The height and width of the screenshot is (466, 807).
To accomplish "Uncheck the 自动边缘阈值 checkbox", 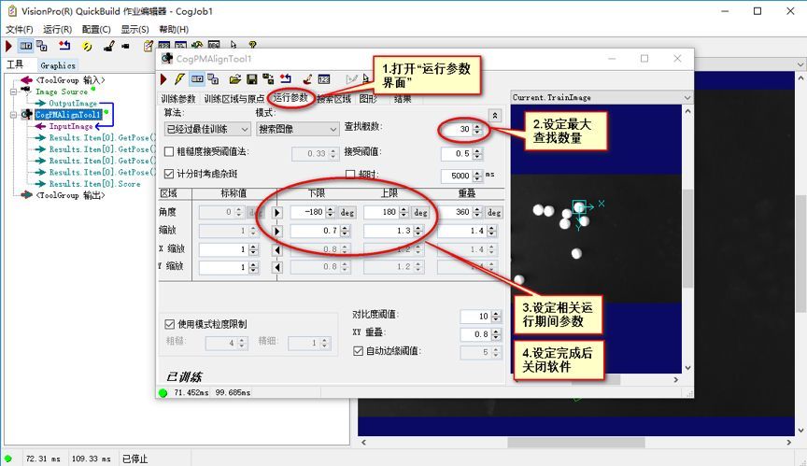I will click(359, 351).
